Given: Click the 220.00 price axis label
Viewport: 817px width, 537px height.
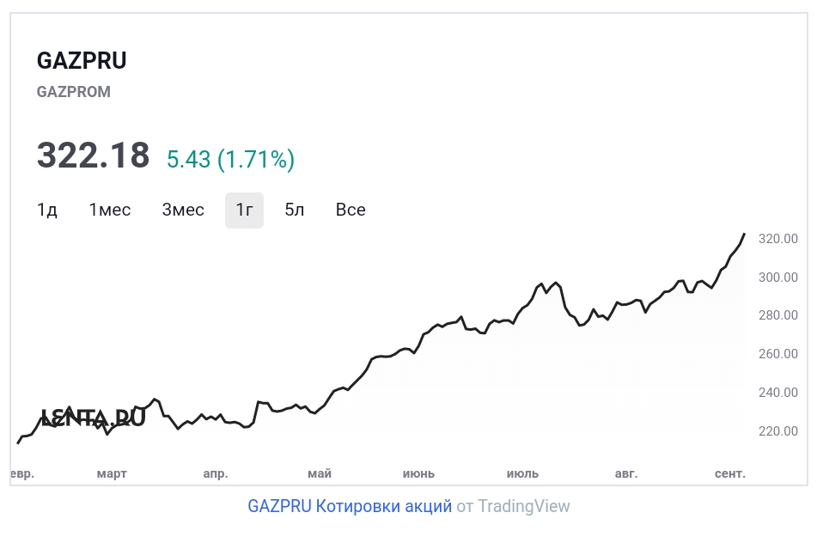Looking at the screenshot, I should pyautogui.click(x=778, y=431).
